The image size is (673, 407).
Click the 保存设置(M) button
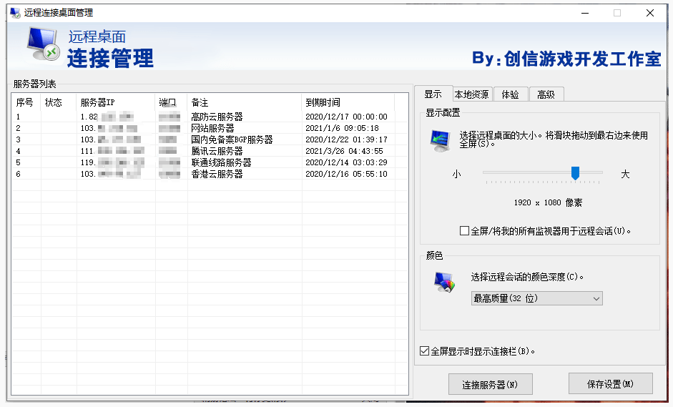[610, 384]
